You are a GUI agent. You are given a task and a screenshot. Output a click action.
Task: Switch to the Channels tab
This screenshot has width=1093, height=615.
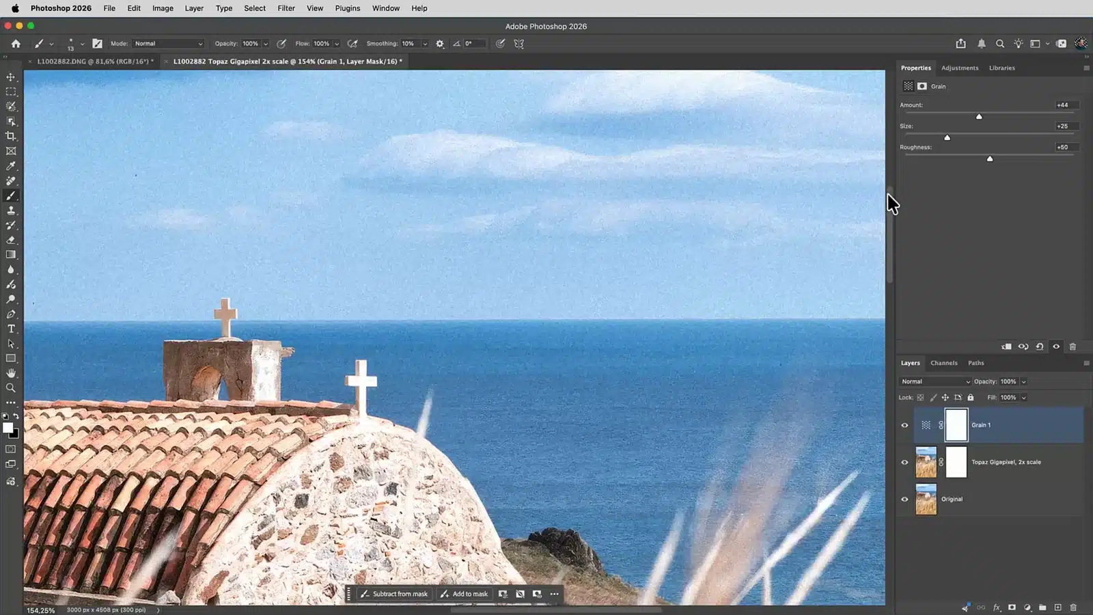943,363
